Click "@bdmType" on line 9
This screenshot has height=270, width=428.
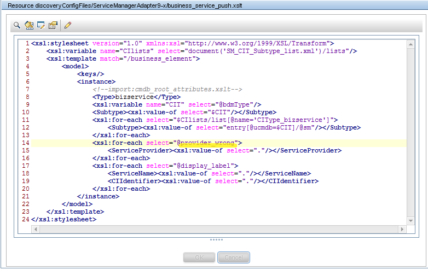[234, 104]
